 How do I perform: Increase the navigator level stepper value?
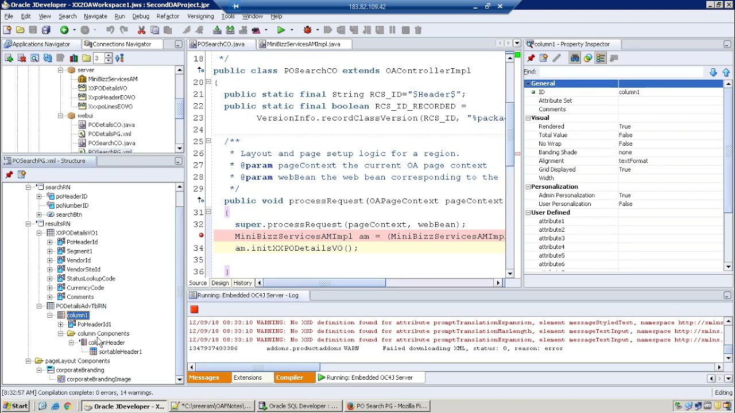[108, 55]
